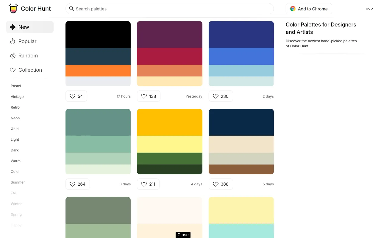Image resolution: width=381 pixels, height=238 pixels.
Task: Select the Gold tag
Action: (15, 129)
